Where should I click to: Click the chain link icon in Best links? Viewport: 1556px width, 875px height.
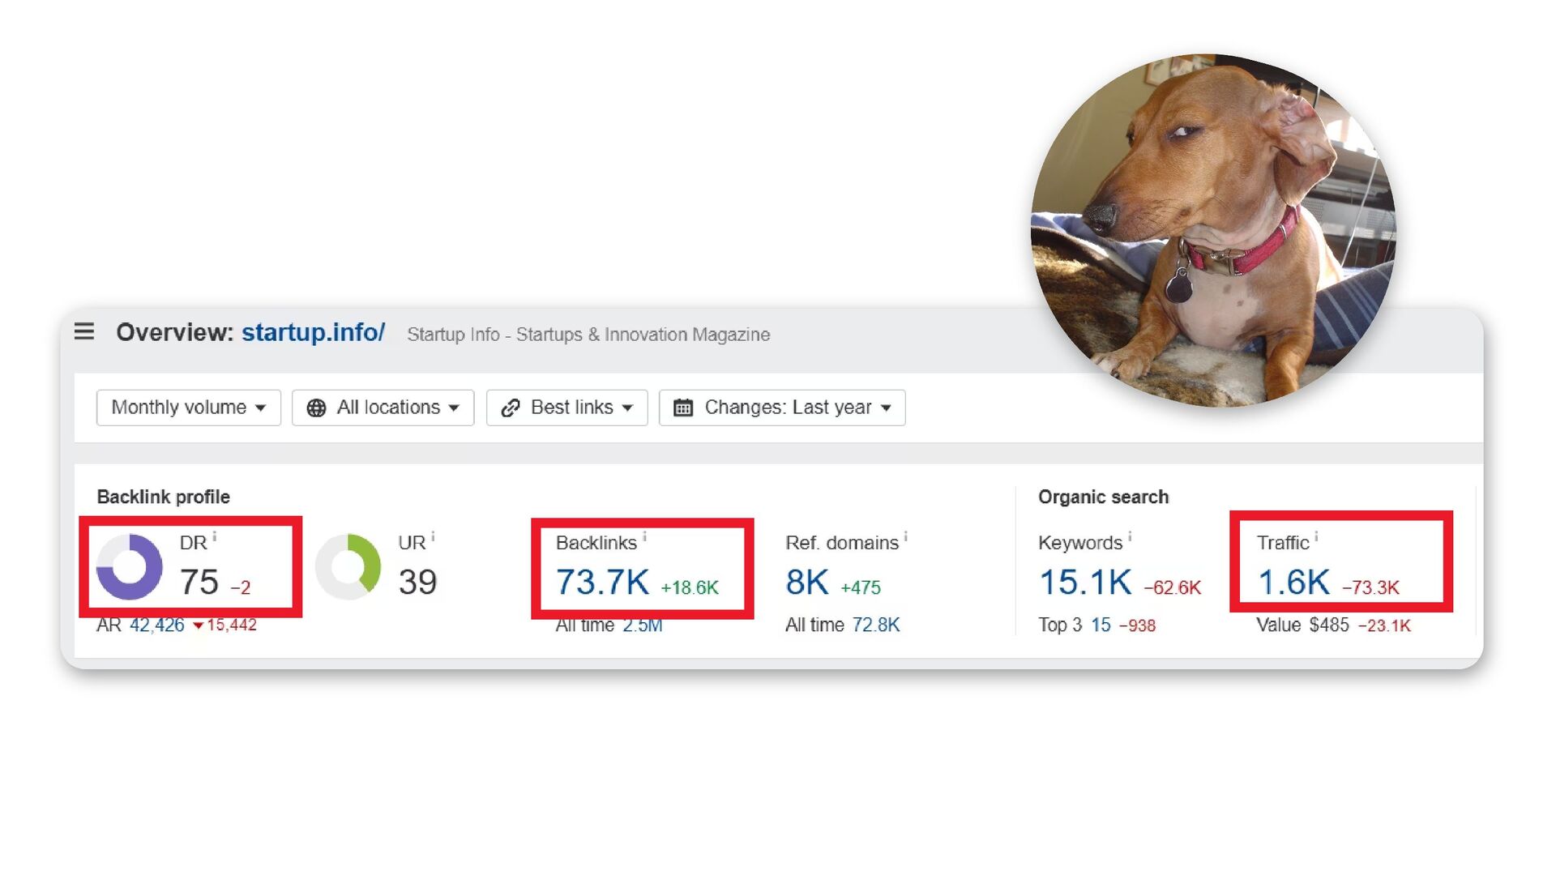tap(510, 408)
